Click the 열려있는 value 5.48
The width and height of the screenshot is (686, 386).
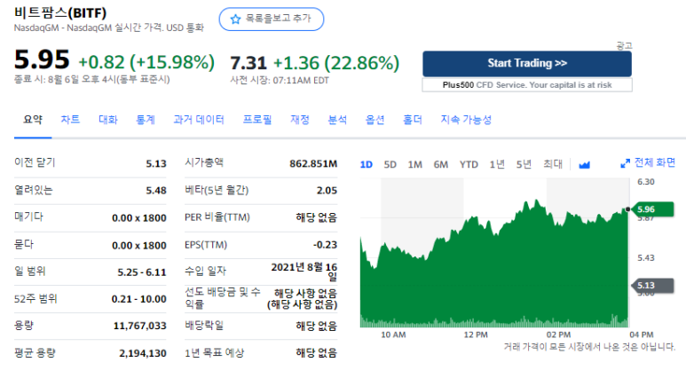pyautogui.click(x=156, y=191)
